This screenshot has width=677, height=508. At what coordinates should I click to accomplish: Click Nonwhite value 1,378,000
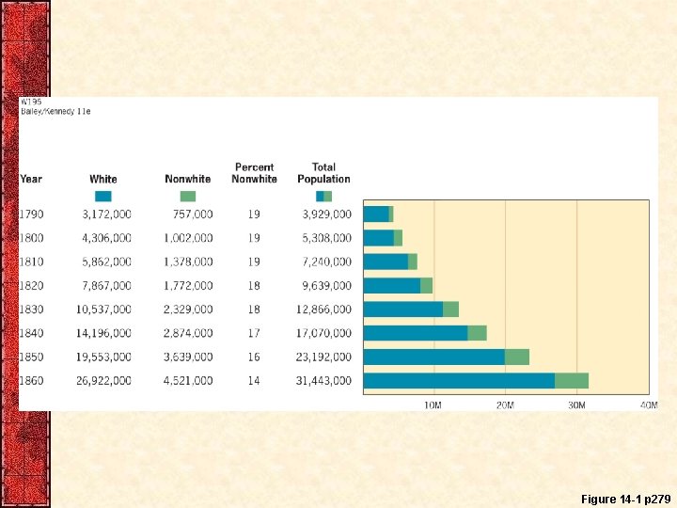click(x=188, y=262)
